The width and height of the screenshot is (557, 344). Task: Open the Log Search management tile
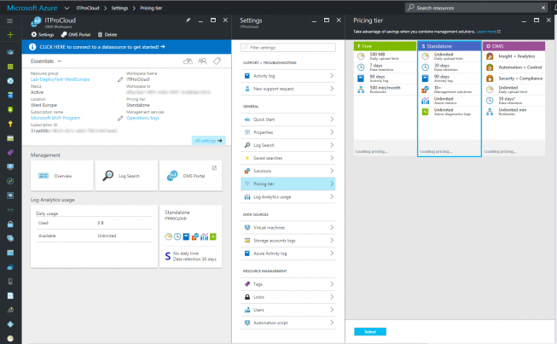click(126, 176)
